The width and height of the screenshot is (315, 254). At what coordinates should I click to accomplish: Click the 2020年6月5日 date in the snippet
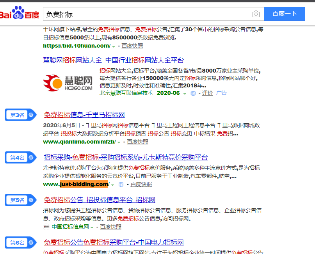[x=61, y=125]
